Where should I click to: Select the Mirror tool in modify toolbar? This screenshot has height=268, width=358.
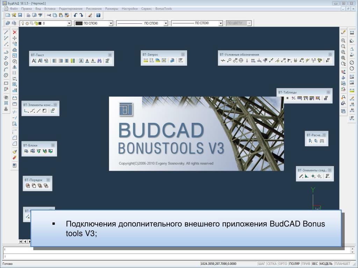coord(15,67)
